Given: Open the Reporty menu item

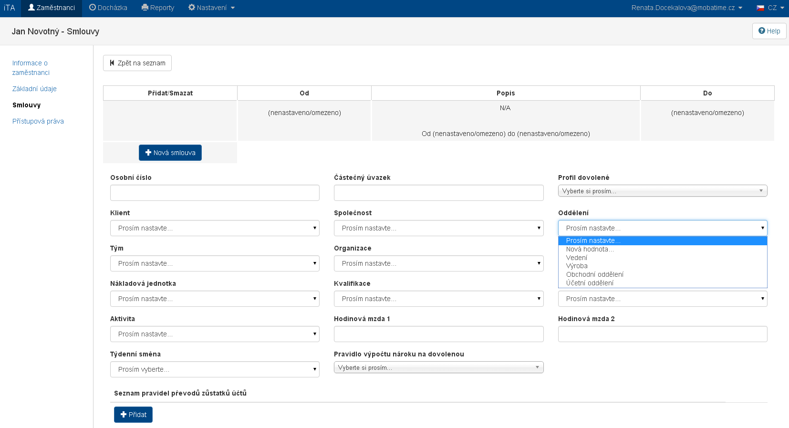Looking at the screenshot, I should pos(158,8).
